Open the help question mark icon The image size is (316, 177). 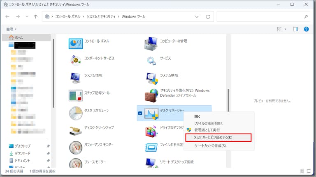click(x=306, y=29)
